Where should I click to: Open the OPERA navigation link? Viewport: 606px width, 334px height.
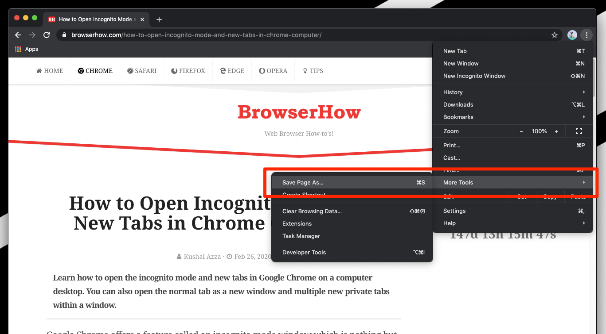[273, 71]
